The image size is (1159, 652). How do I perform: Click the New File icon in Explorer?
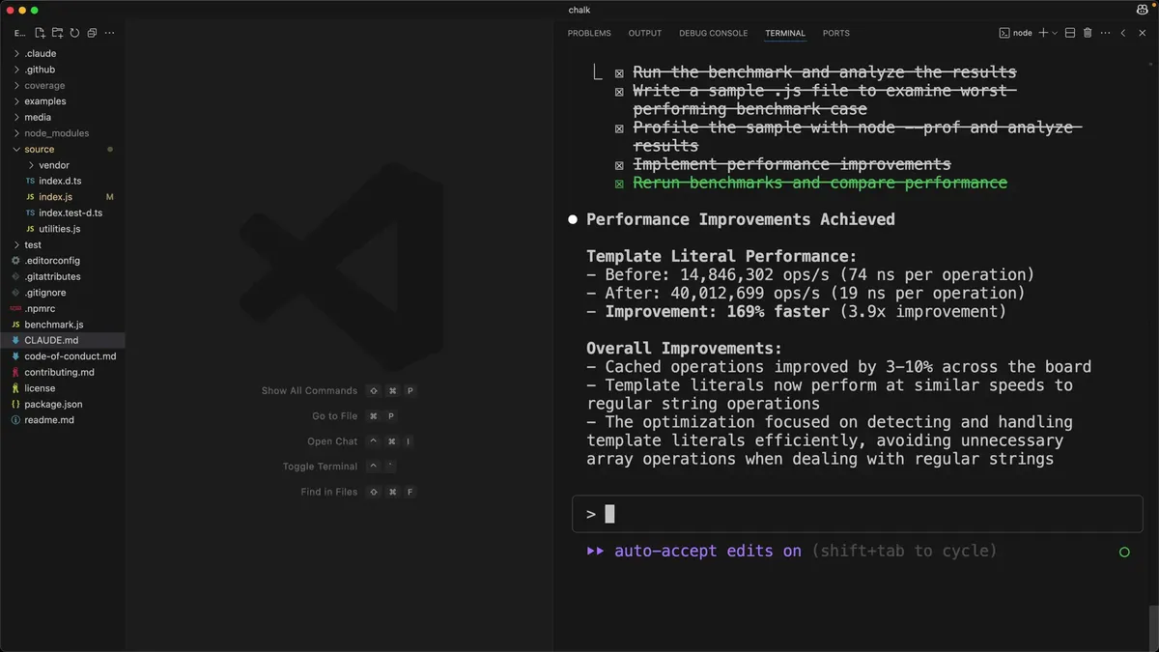(x=40, y=33)
